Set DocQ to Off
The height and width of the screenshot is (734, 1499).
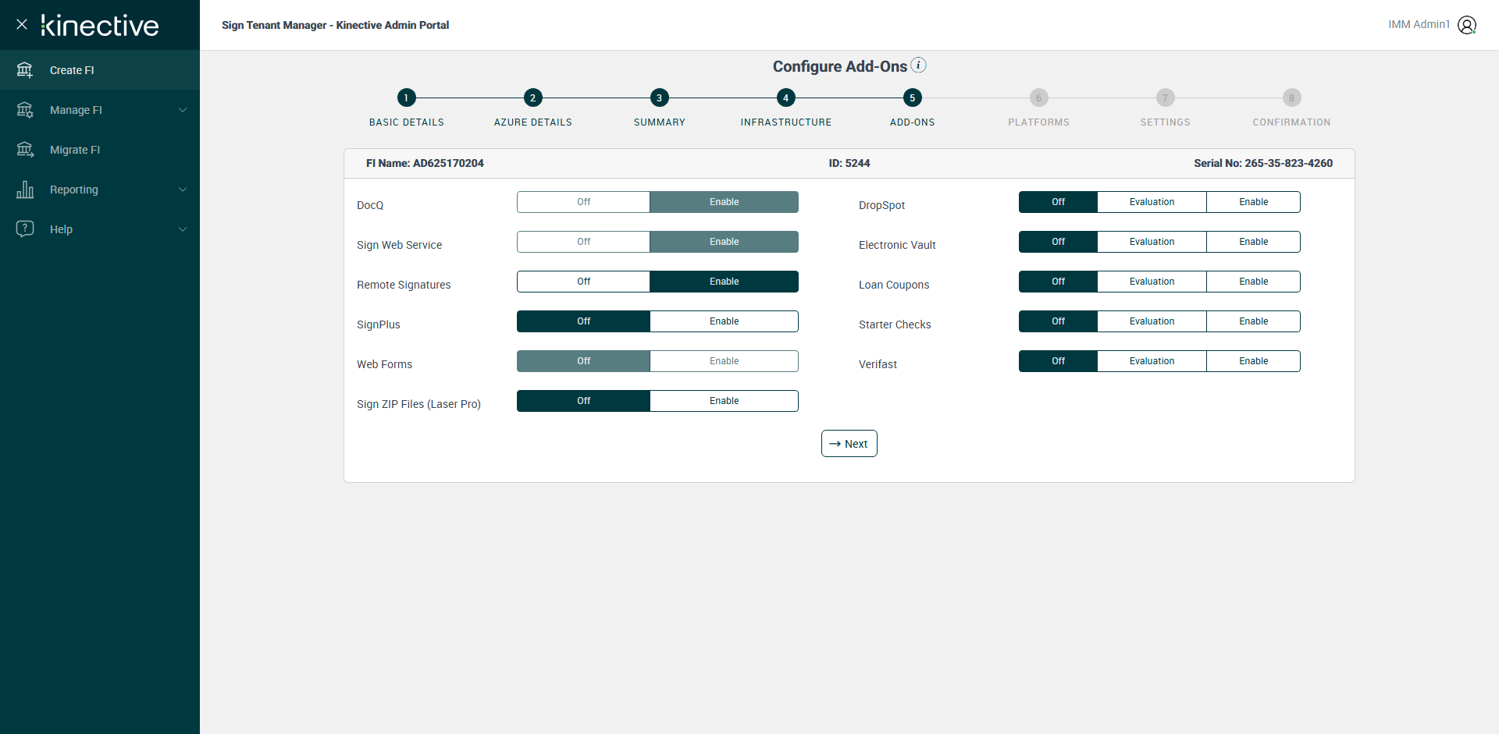[583, 202]
